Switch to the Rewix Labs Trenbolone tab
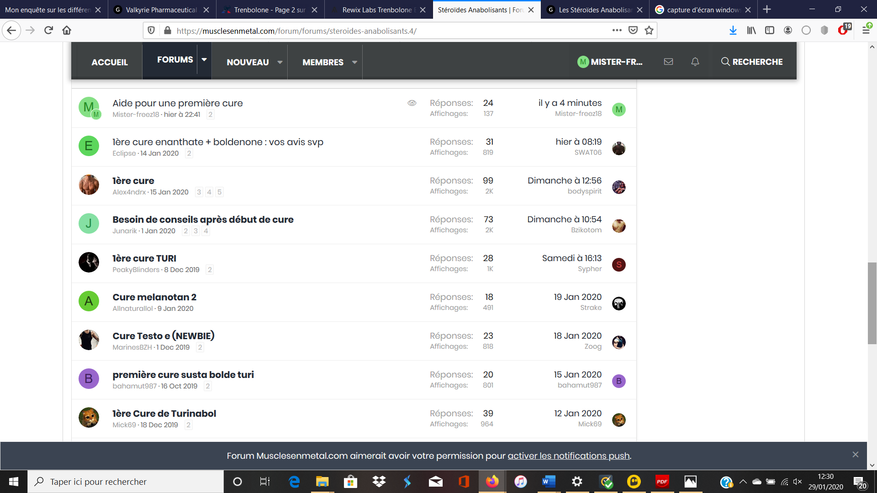877x493 pixels. coord(377,10)
